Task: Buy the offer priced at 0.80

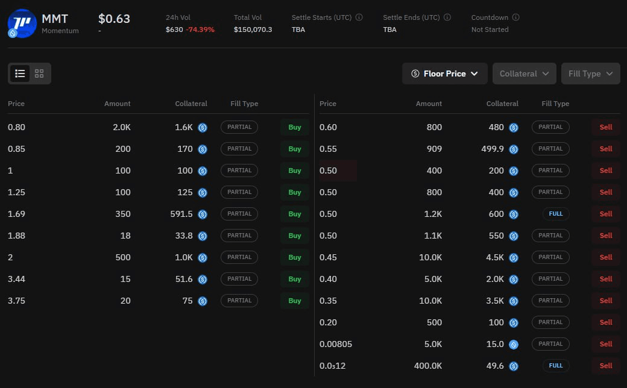Action: click(294, 127)
